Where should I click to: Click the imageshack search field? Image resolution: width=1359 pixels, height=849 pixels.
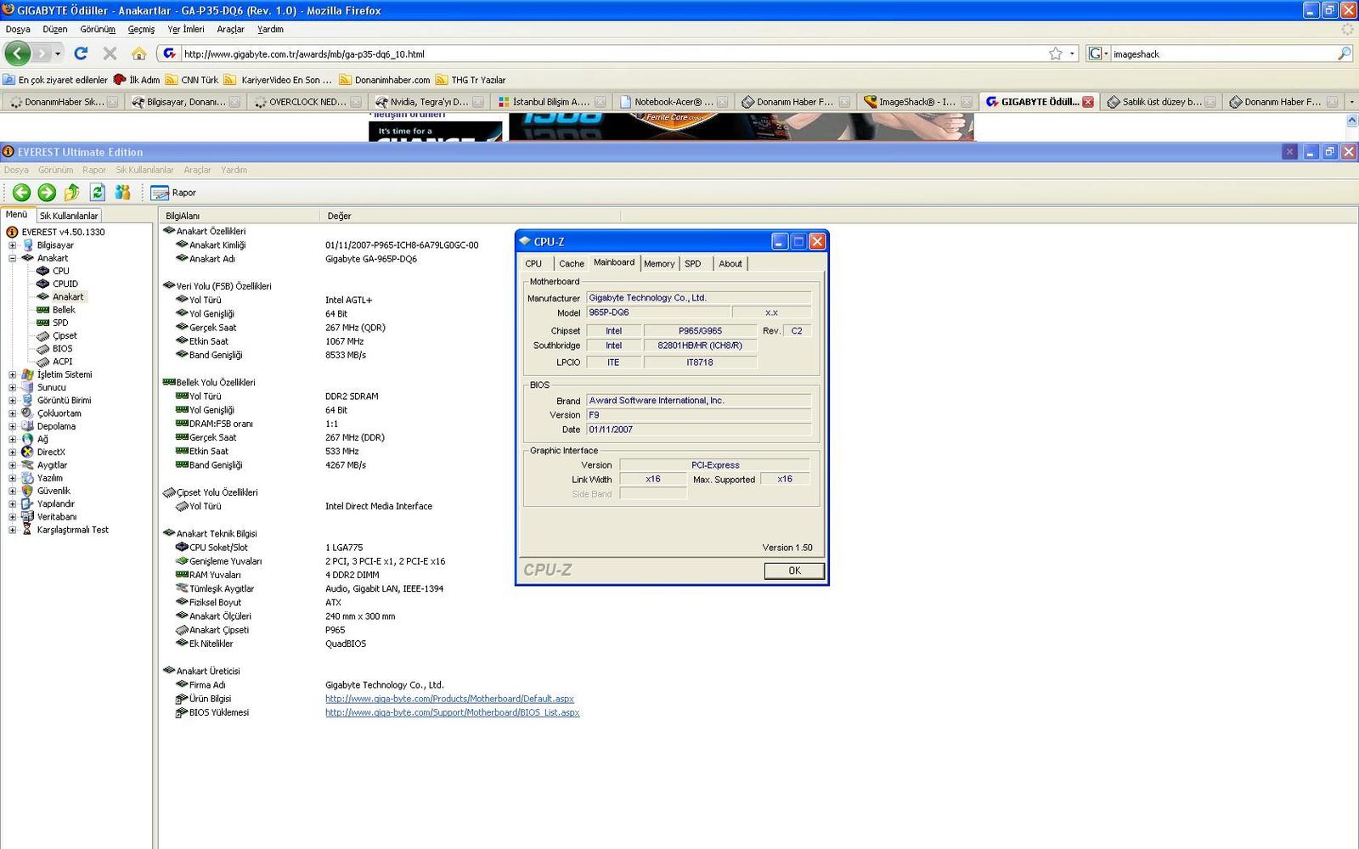1223,53
